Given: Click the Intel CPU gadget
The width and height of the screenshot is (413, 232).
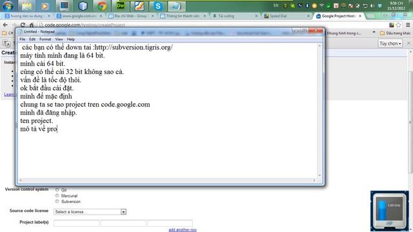Looking at the screenshot, I should coord(390,211).
